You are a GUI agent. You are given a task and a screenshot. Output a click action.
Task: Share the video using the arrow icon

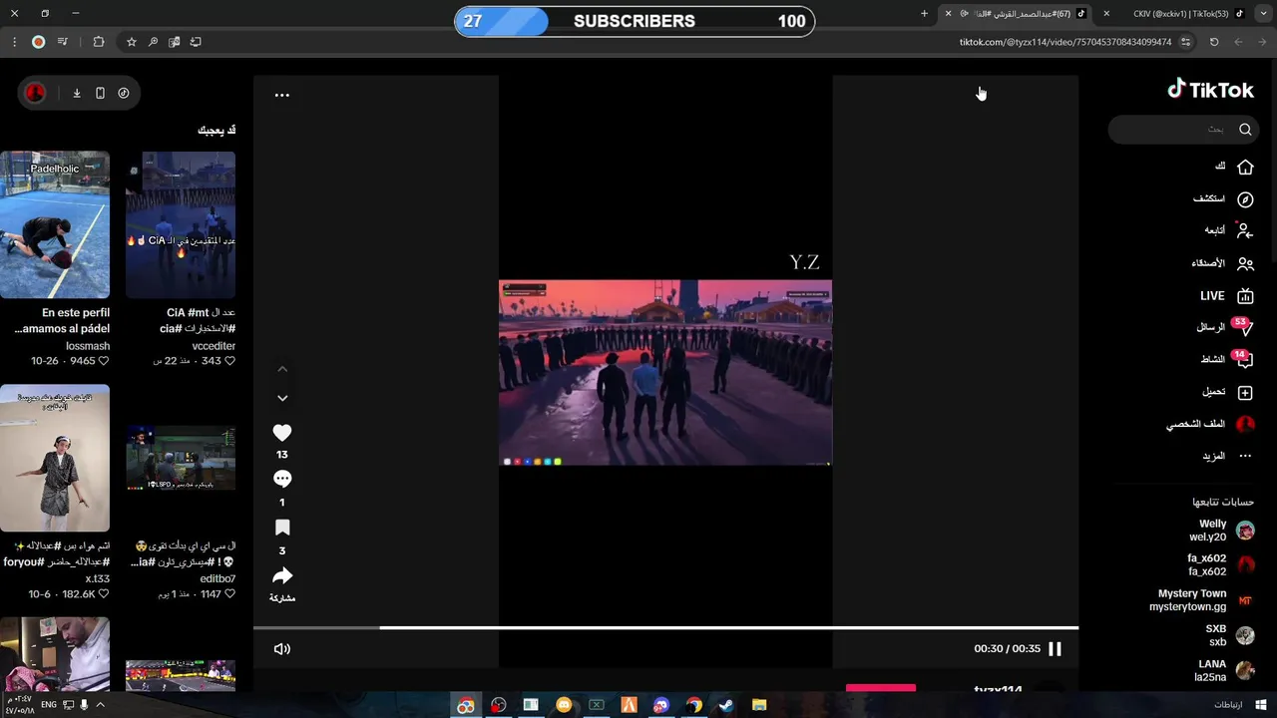pos(282,575)
